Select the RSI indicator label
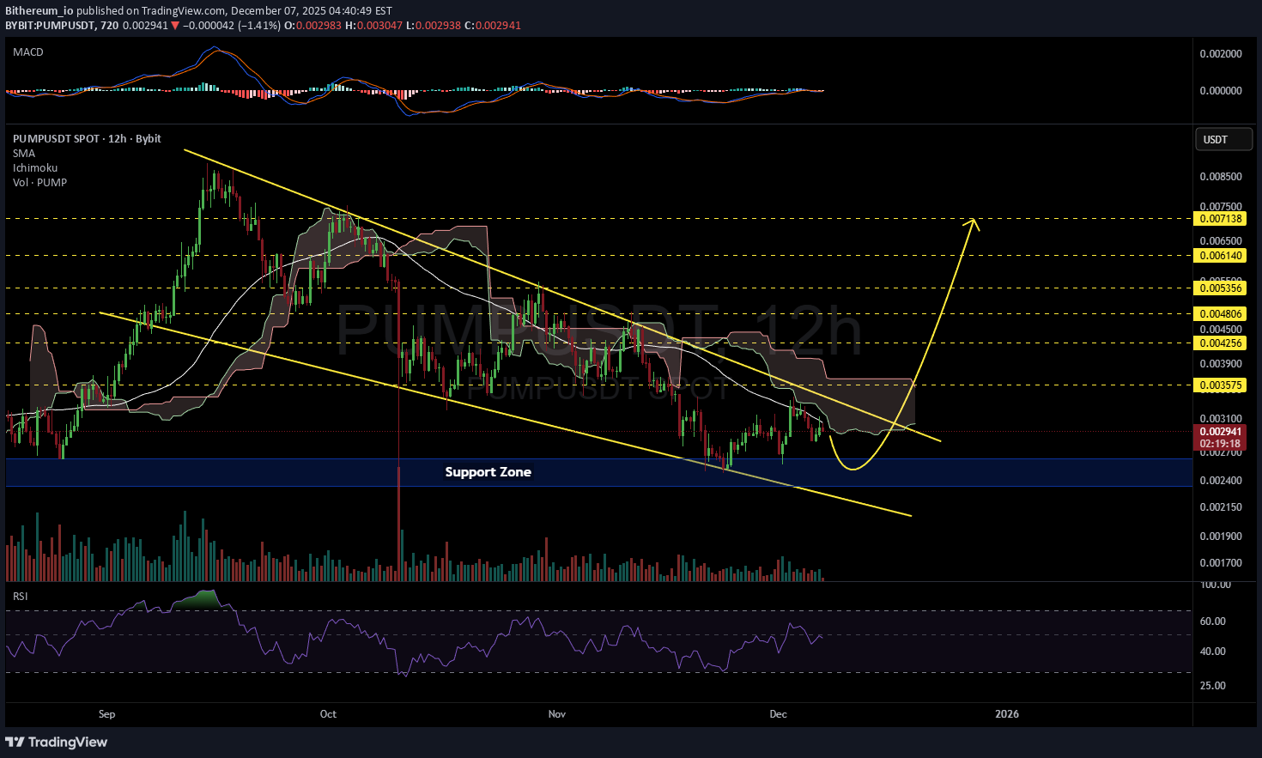The width and height of the screenshot is (1262, 758). (20, 596)
